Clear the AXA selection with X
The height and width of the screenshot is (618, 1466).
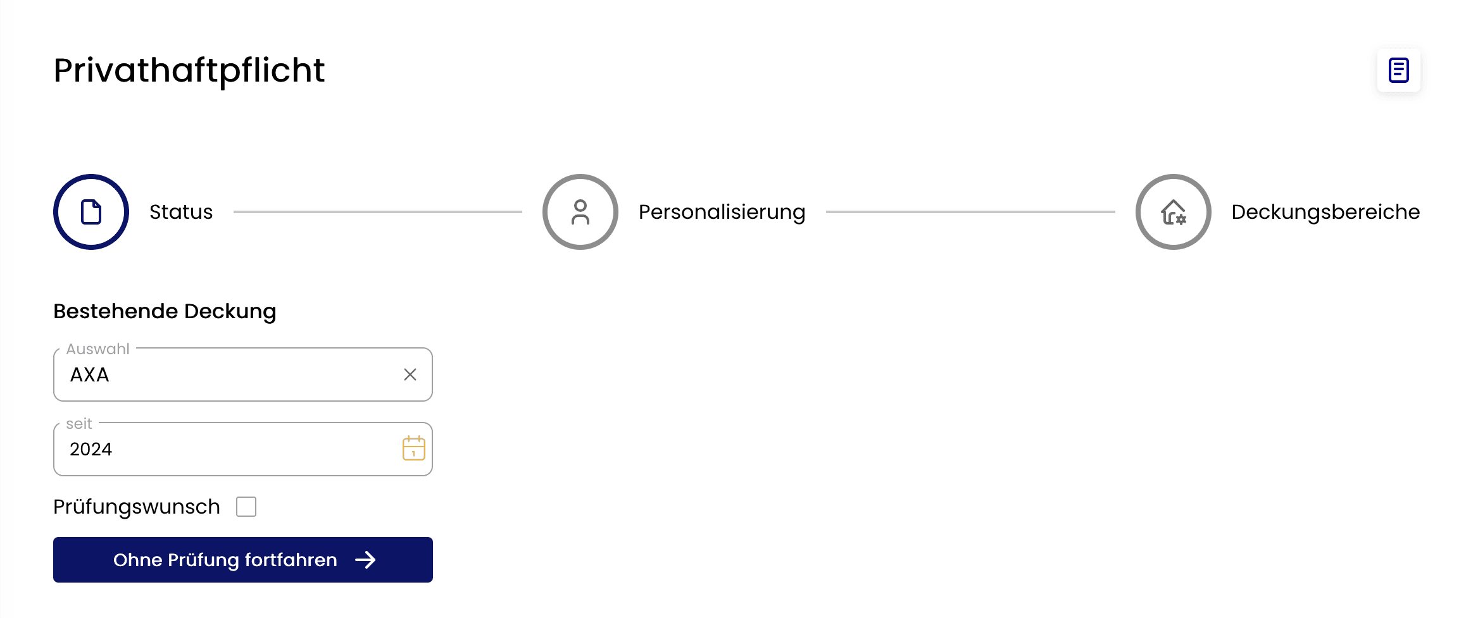(410, 374)
